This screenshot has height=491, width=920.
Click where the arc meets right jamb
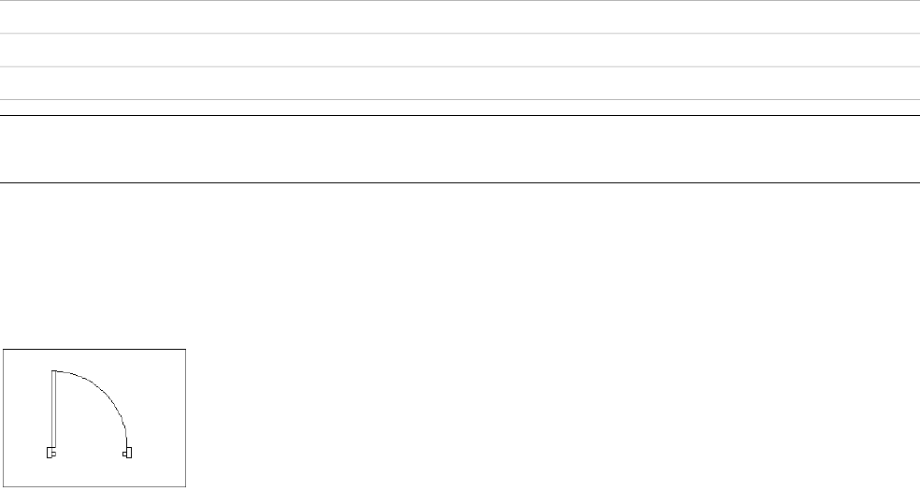[127, 446]
